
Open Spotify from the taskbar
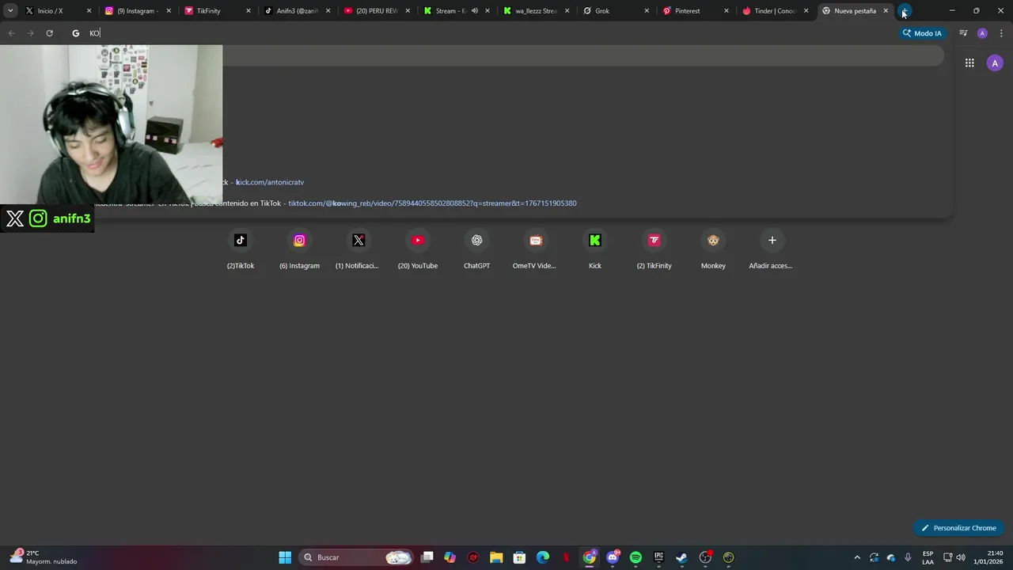tap(635, 557)
